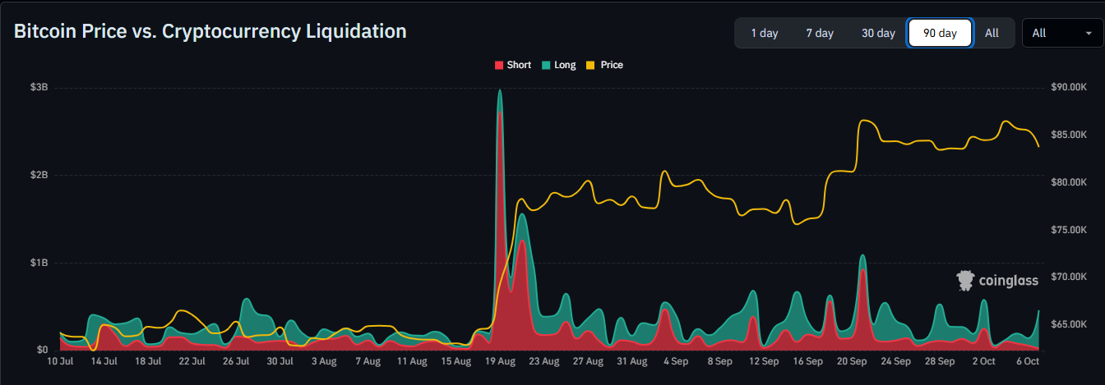Click the 20 Sep axis label
This screenshot has height=385, width=1105.
click(852, 361)
